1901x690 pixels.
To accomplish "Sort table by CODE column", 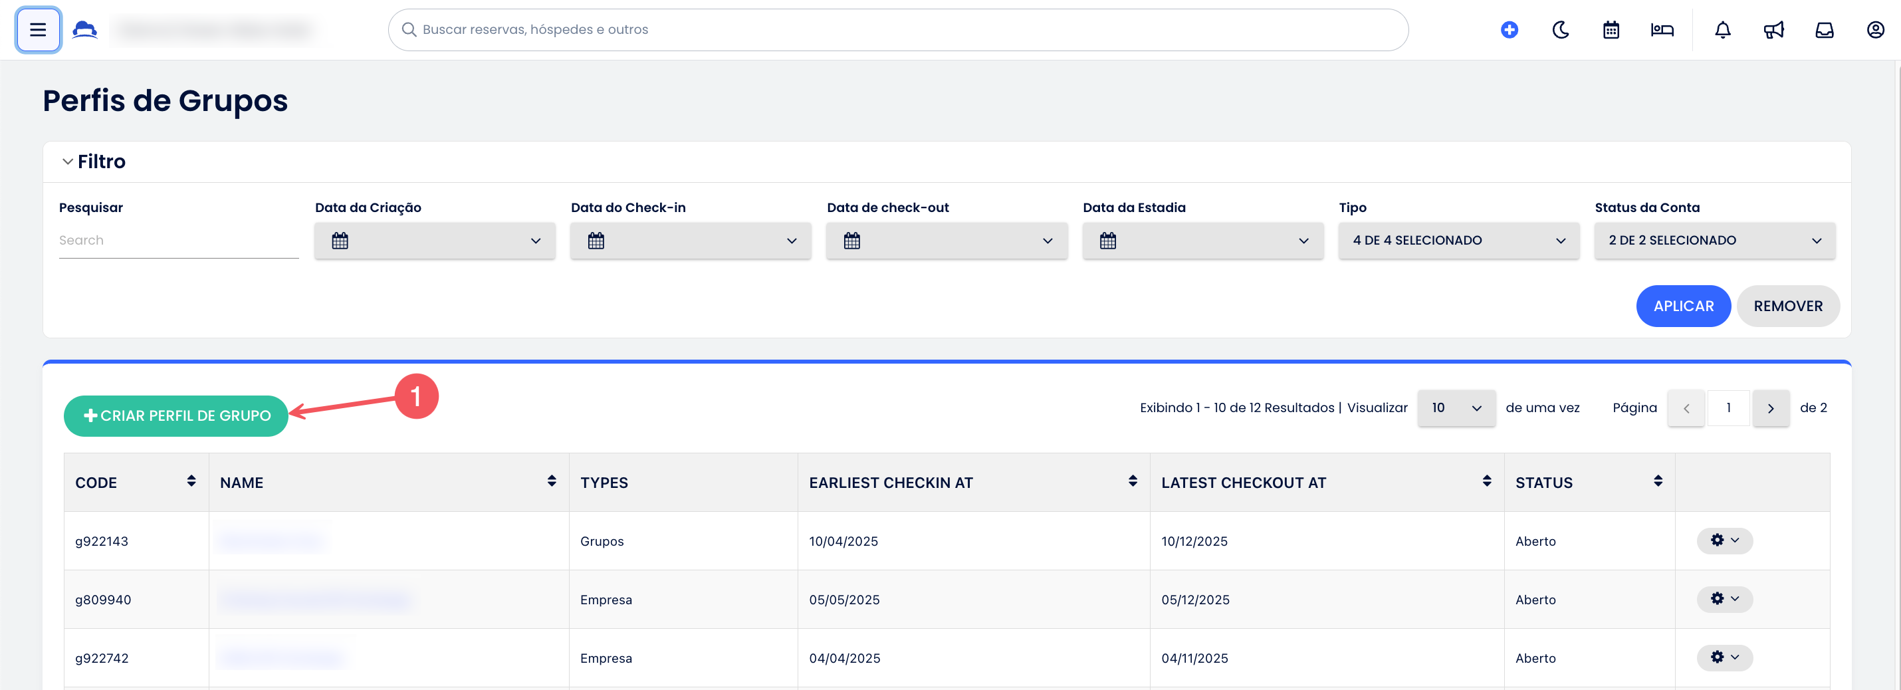I will click(x=191, y=481).
